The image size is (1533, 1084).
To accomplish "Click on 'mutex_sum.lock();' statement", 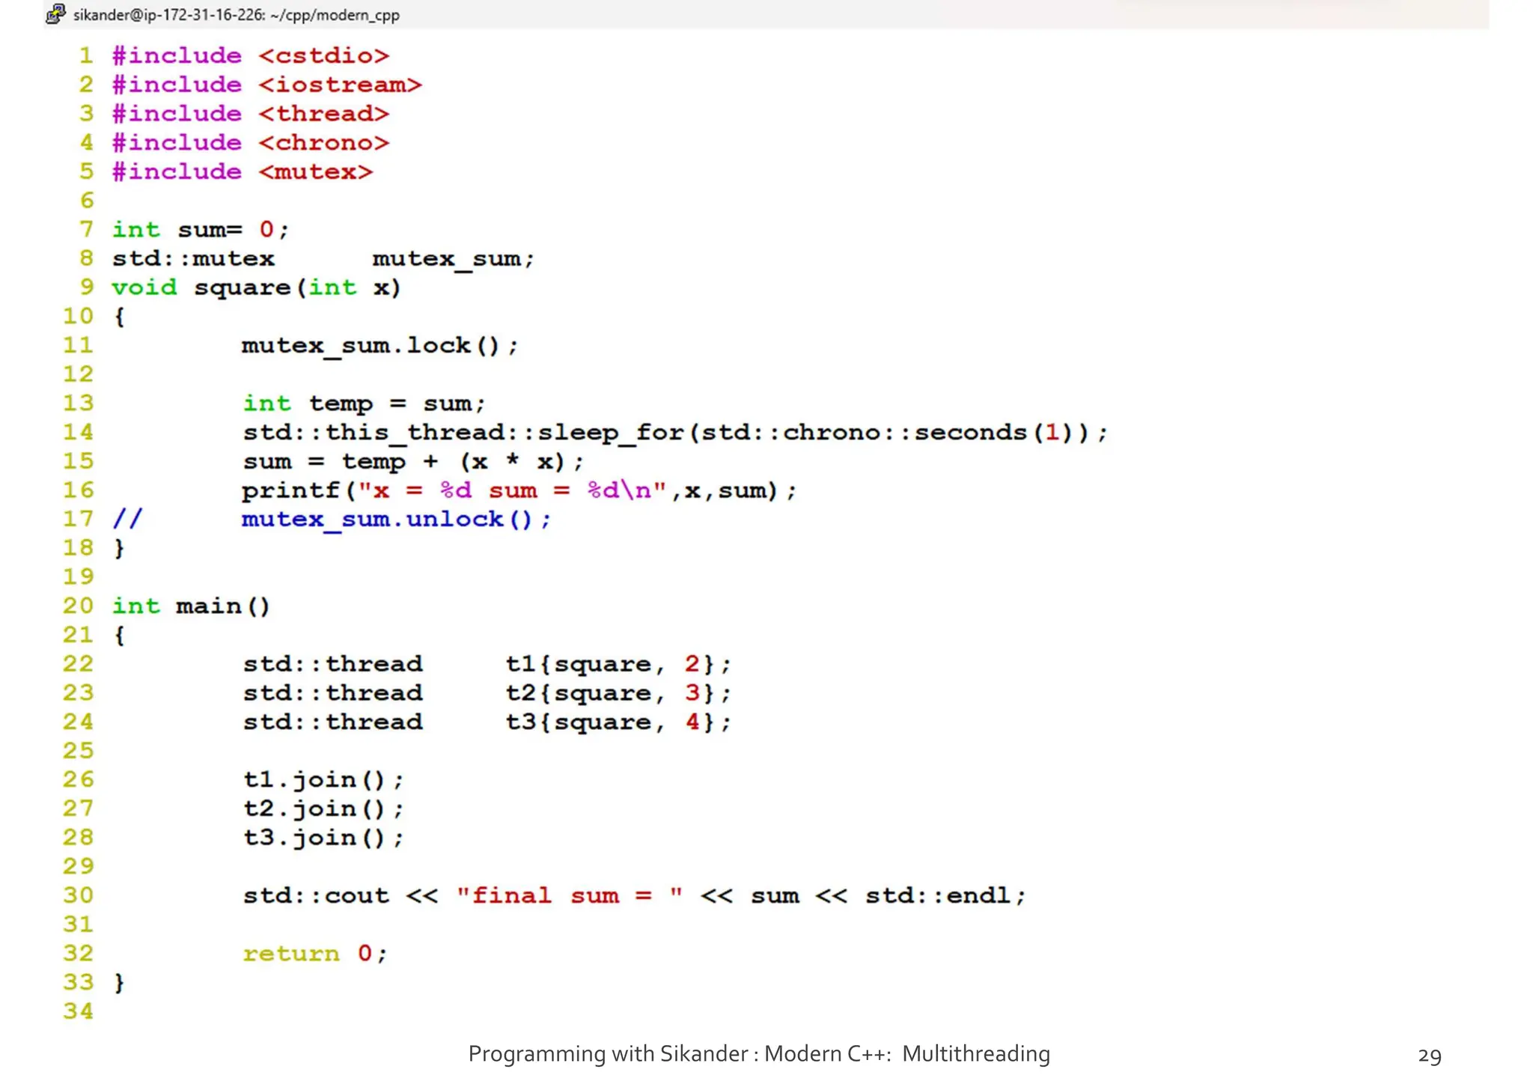I will [380, 347].
